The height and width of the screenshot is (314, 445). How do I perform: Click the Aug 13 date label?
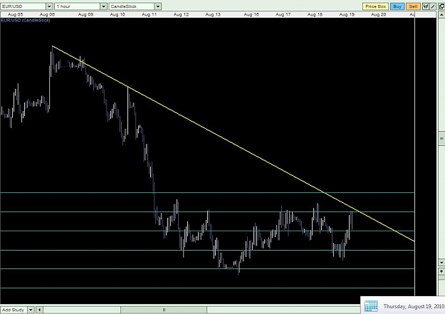point(213,14)
